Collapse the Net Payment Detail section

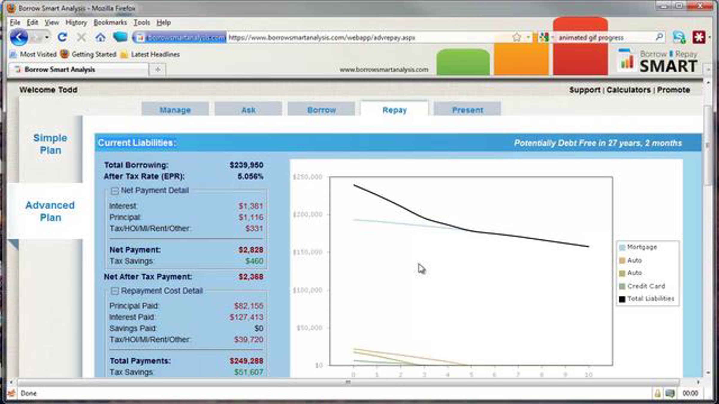pyautogui.click(x=115, y=191)
